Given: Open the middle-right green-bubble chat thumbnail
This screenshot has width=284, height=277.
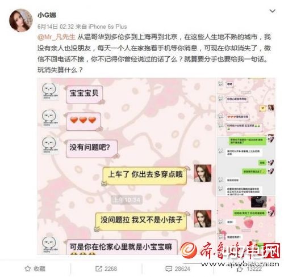Looking at the screenshot, I should click(x=246, y=166).
